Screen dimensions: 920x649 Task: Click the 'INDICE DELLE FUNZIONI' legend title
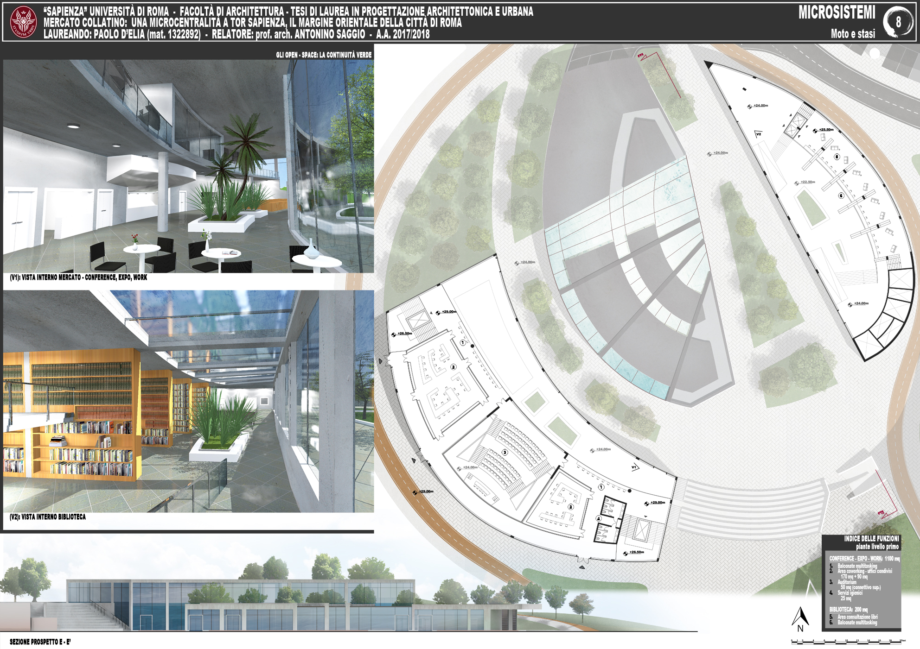871,539
